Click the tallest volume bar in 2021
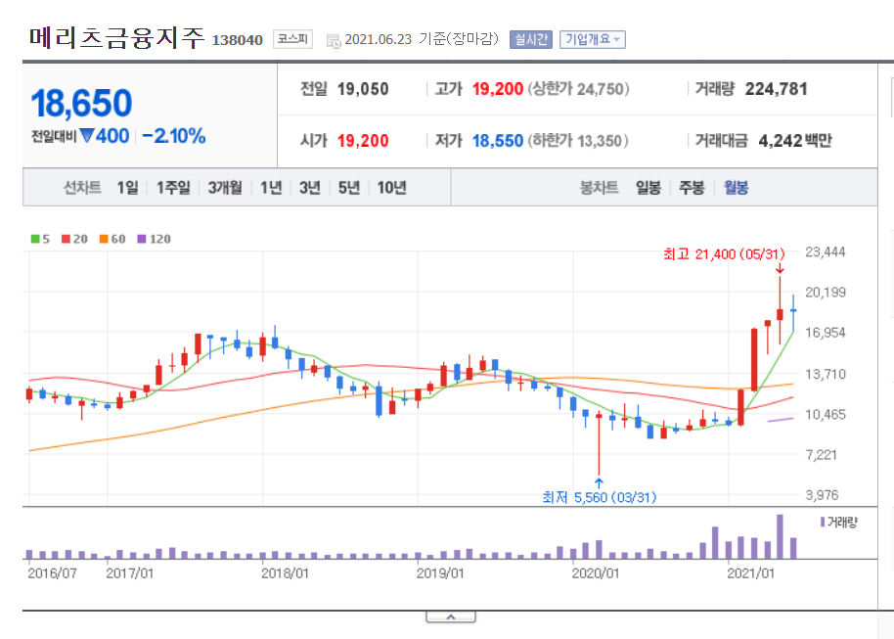The height and width of the screenshot is (639, 894). pyautogui.click(x=780, y=536)
